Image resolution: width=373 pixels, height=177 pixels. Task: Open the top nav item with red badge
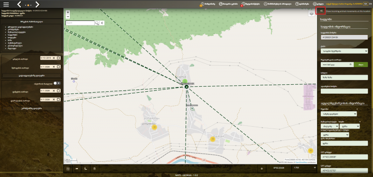click(x=250, y=4)
